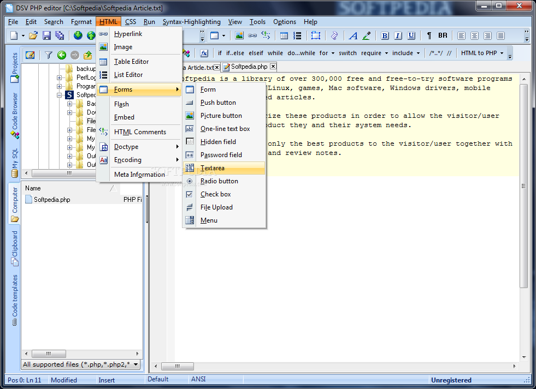Select Hyperlink from HTML menu
The width and height of the screenshot is (536, 389).
139,34
